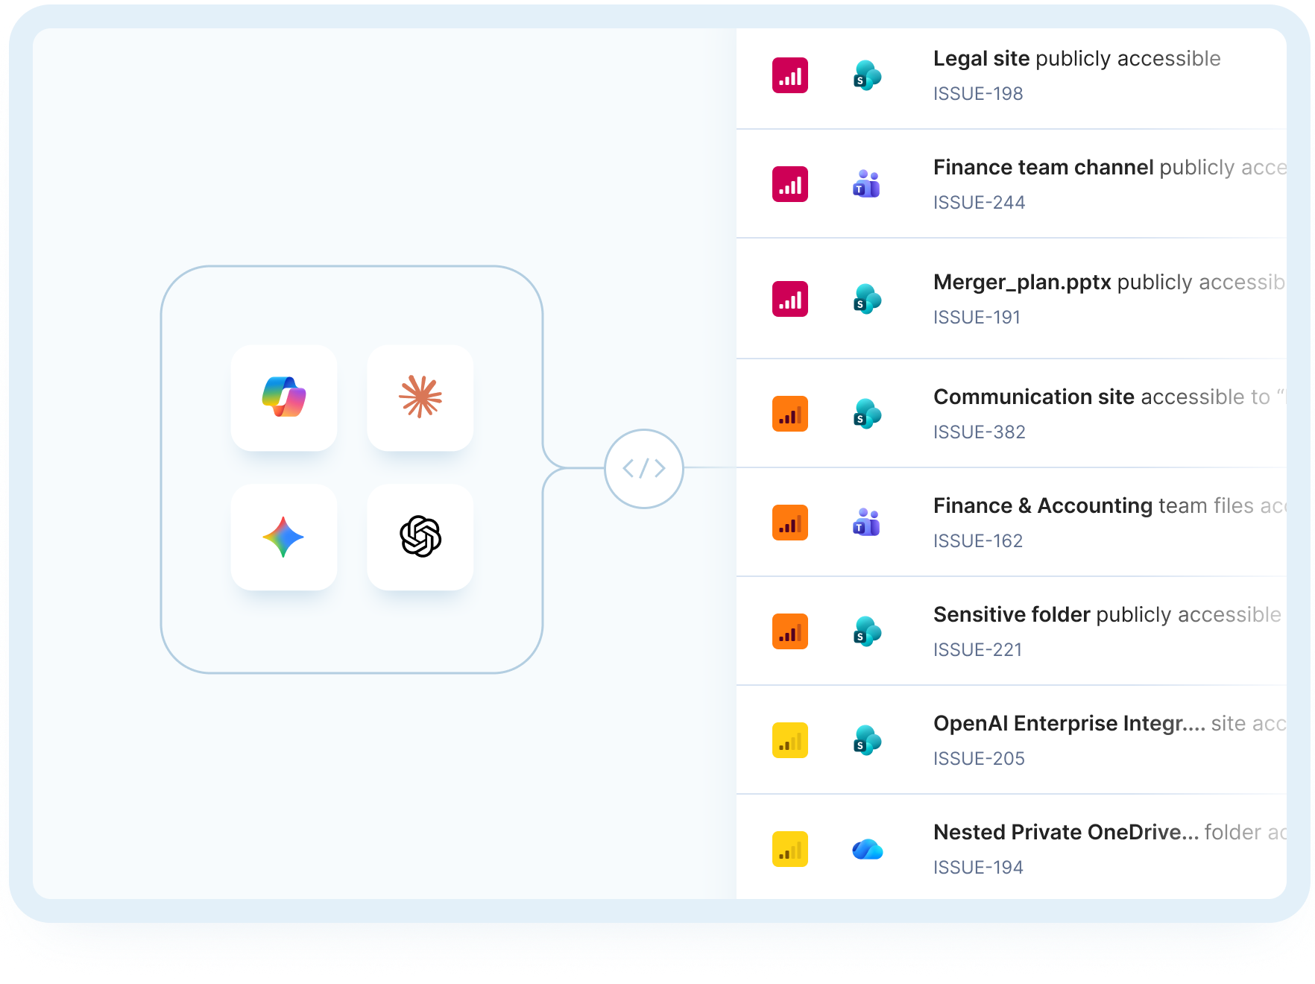
Task: Click the SharePoint icon beside Legal site
Action: click(x=867, y=75)
